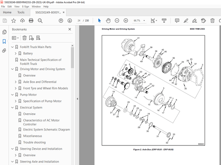Toggle the Bookmarks panel sidebar button

tap(4, 41)
